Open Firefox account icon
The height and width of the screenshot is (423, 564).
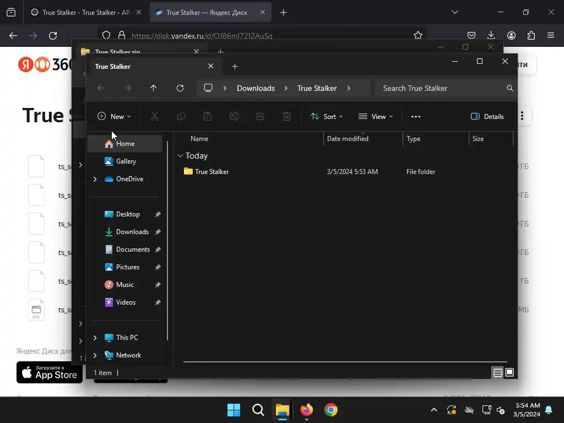[x=511, y=35]
